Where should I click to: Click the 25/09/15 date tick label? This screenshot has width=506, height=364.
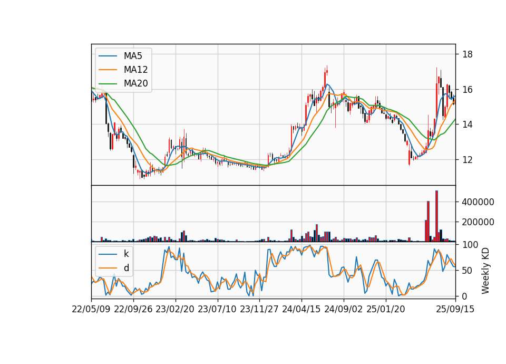click(455, 310)
